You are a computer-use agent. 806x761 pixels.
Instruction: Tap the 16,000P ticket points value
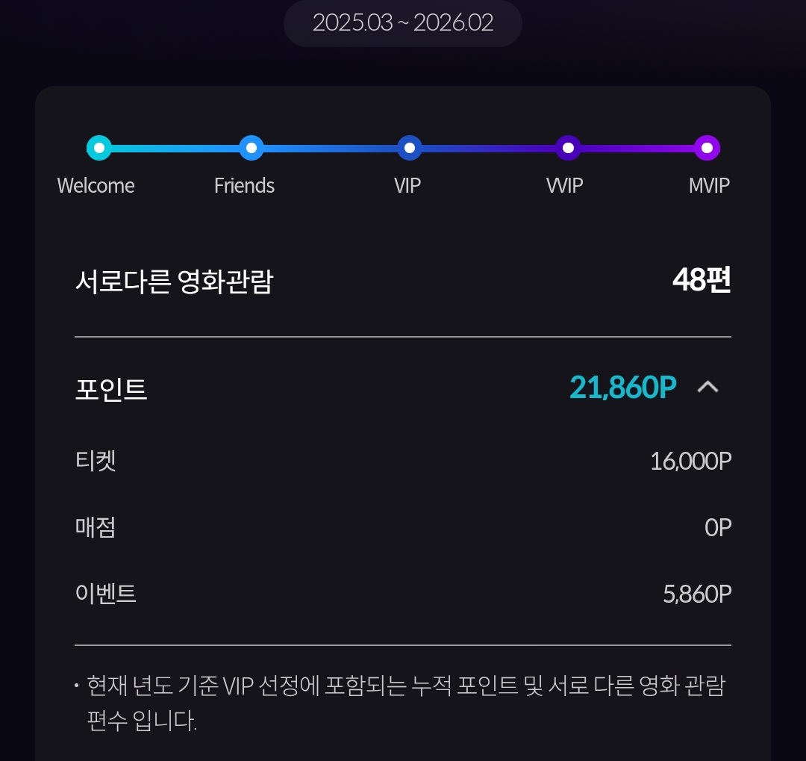coord(691,461)
